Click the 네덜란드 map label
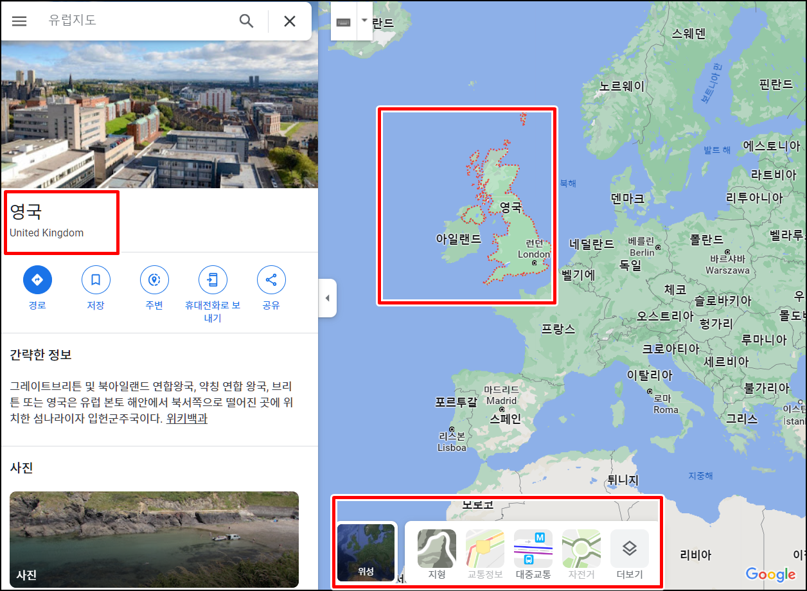This screenshot has height=591, width=807. 592,244
